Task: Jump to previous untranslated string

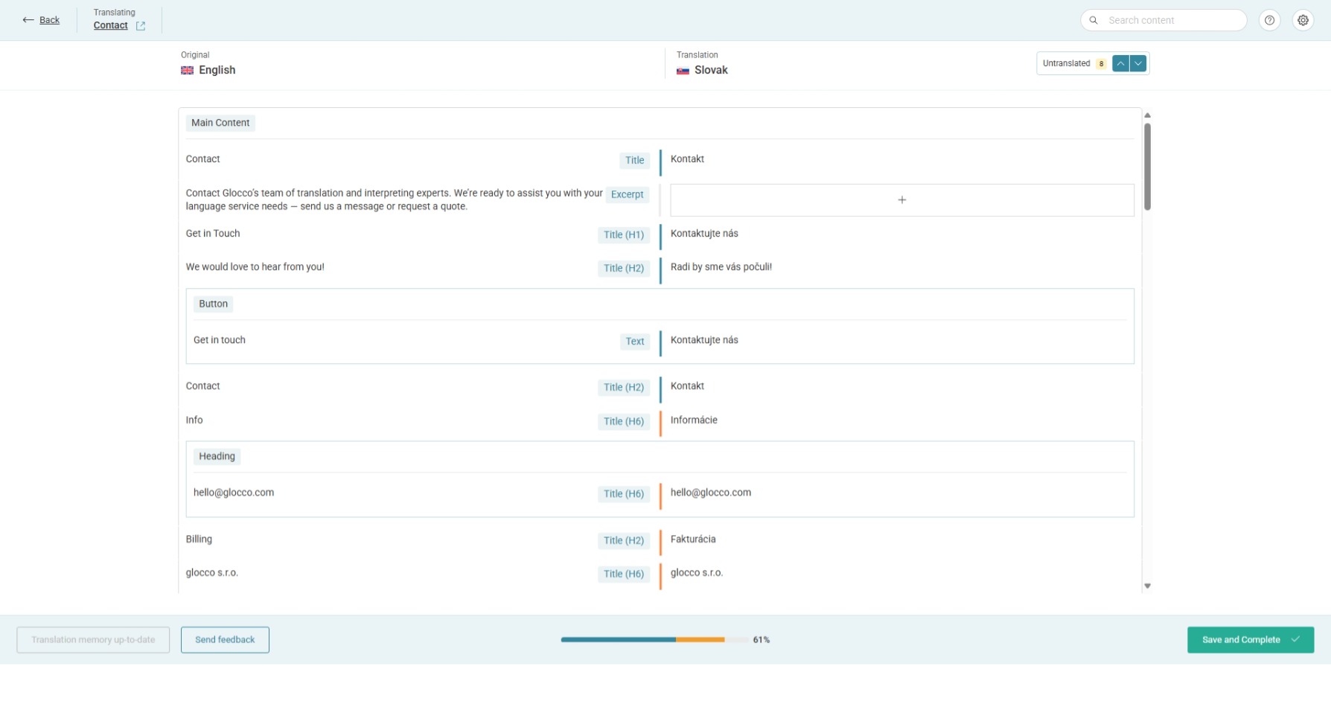Action: pos(1120,63)
